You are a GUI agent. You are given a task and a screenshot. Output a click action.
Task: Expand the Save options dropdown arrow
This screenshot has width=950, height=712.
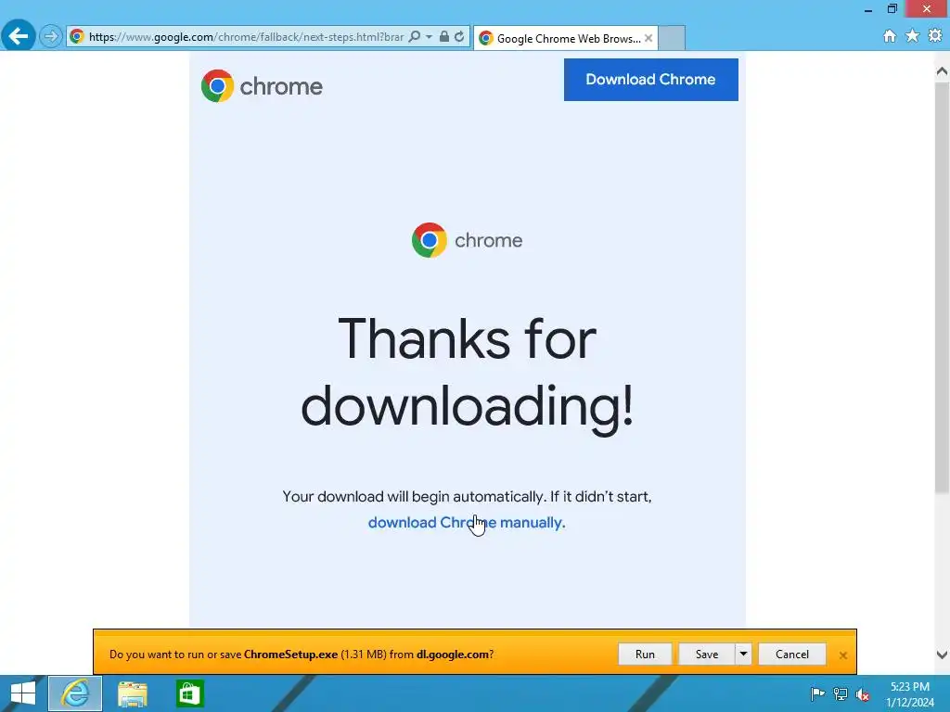click(743, 655)
